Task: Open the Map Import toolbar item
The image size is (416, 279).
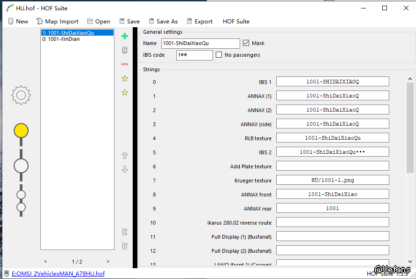Action: coord(57,22)
